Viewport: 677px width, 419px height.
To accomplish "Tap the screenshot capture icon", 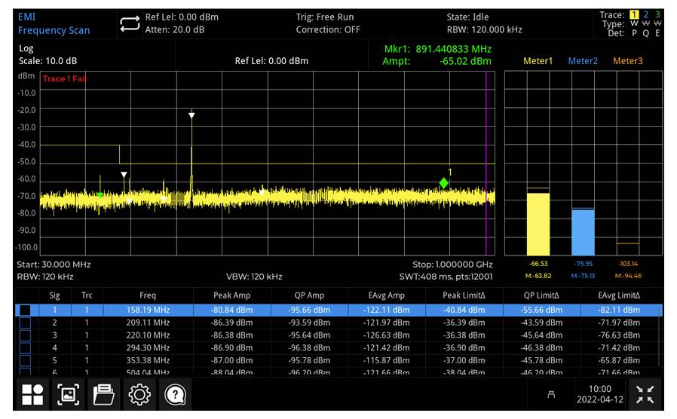I will [68, 395].
